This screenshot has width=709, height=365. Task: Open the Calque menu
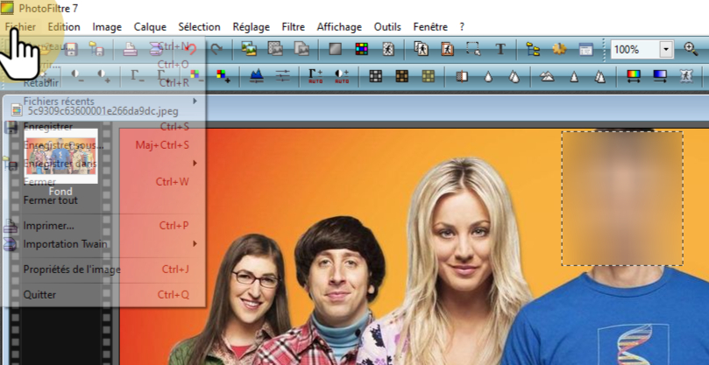150,26
